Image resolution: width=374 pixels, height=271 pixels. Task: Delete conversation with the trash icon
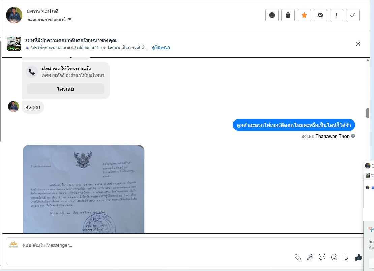pyautogui.click(x=288, y=15)
